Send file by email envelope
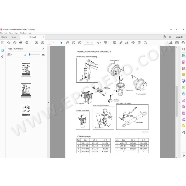 point(177,43)
